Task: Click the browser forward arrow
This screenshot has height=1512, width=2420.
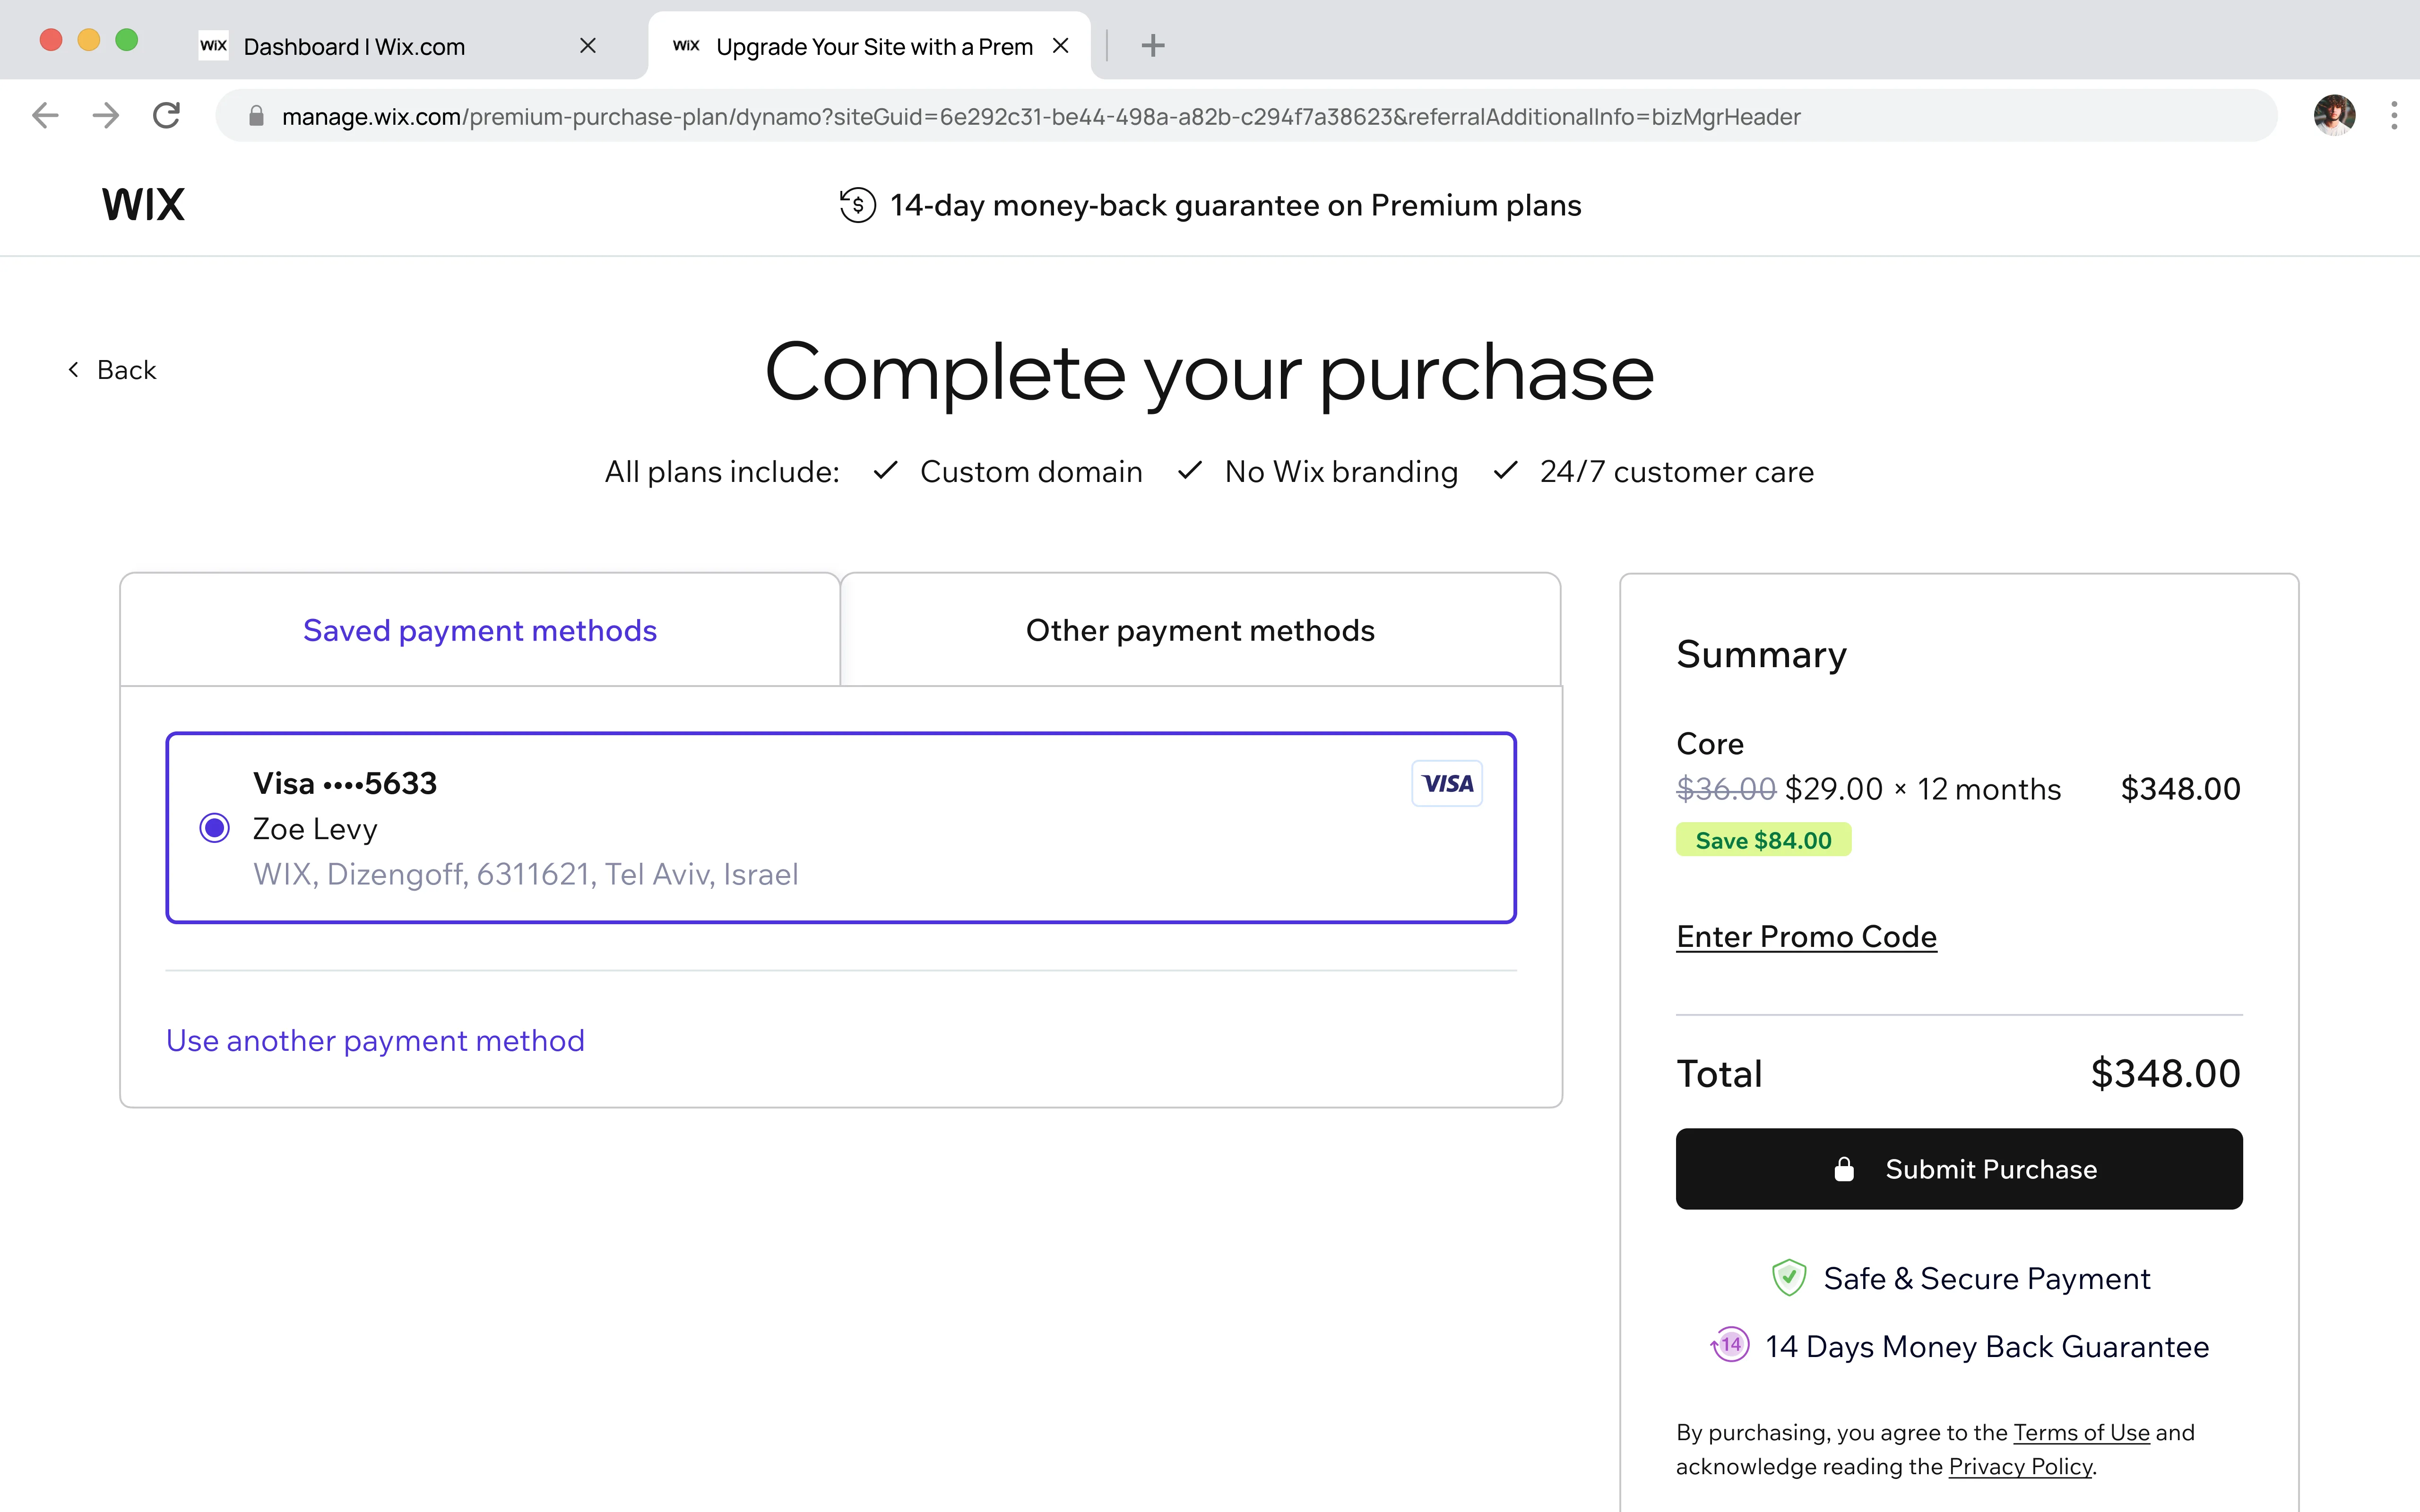Action: coord(106,116)
